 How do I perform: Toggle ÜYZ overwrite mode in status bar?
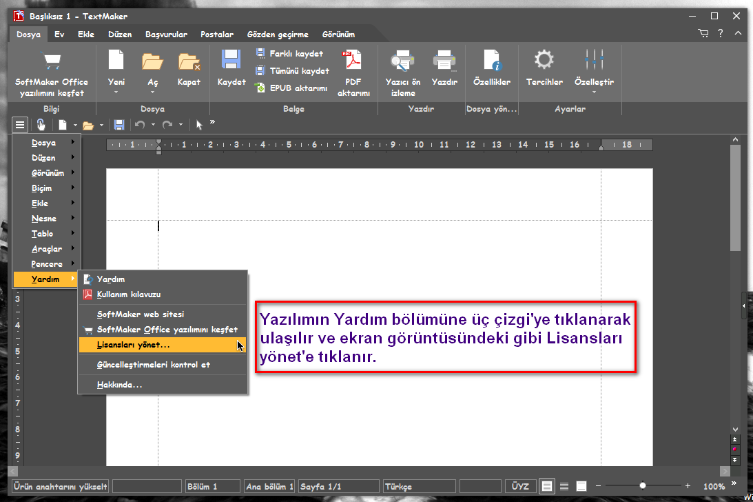pos(520,487)
